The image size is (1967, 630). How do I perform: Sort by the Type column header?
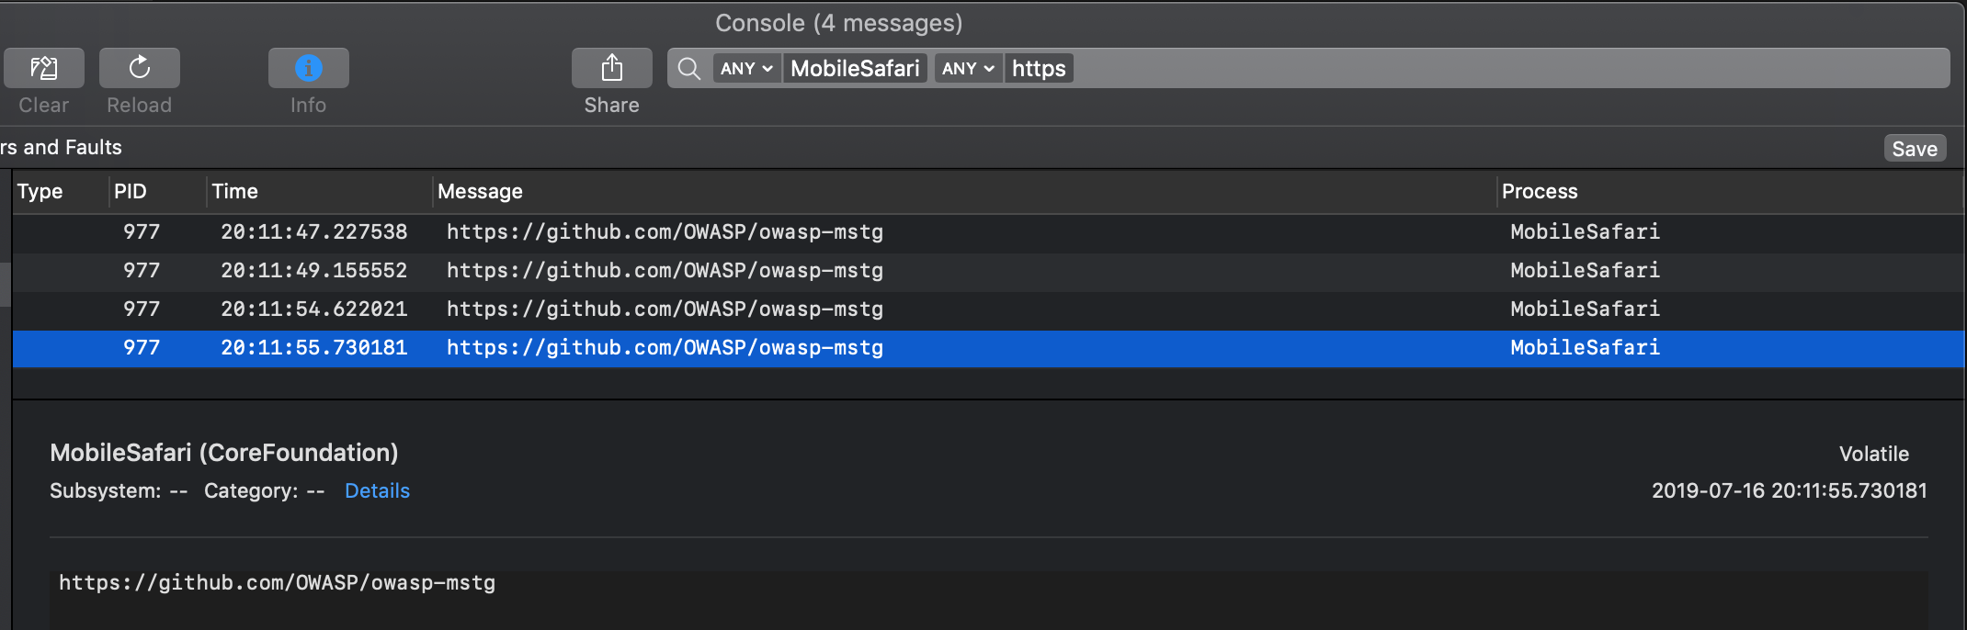point(40,192)
